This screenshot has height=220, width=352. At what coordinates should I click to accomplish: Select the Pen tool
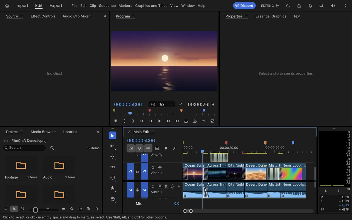point(112,188)
